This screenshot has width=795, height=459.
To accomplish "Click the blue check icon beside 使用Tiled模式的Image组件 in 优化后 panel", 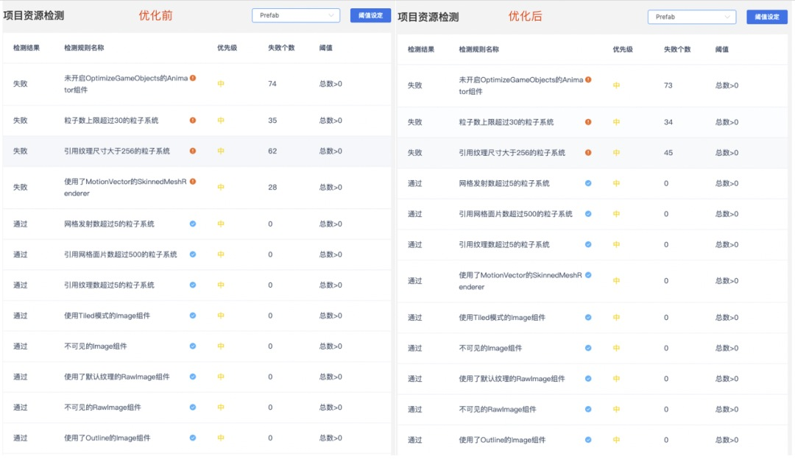I will coord(588,318).
